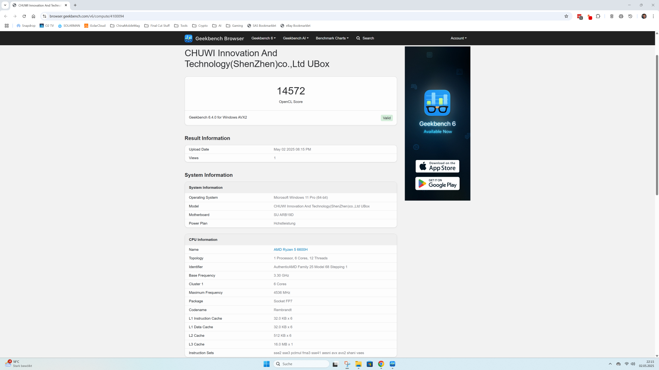Open the Tools bookmark folder
Screen dimensions: 659x370
[181, 26]
